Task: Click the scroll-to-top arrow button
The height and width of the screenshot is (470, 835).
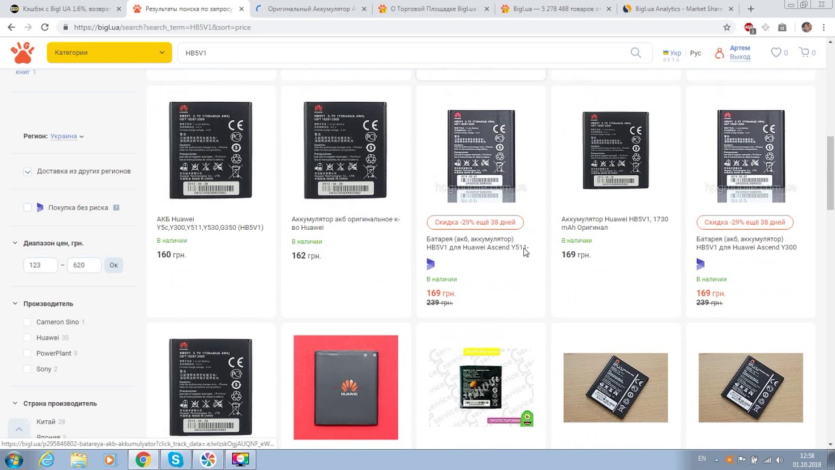Action: 19,429
